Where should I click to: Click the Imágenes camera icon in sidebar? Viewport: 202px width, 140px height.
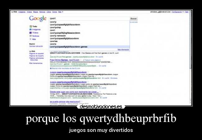tap(30, 30)
